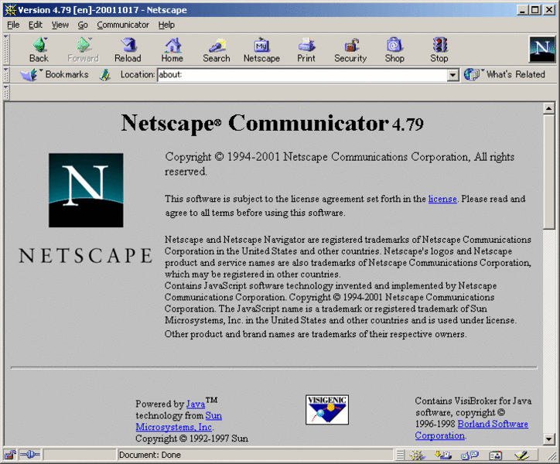
Task: Click the page proxy icon beside Location
Action: point(104,75)
